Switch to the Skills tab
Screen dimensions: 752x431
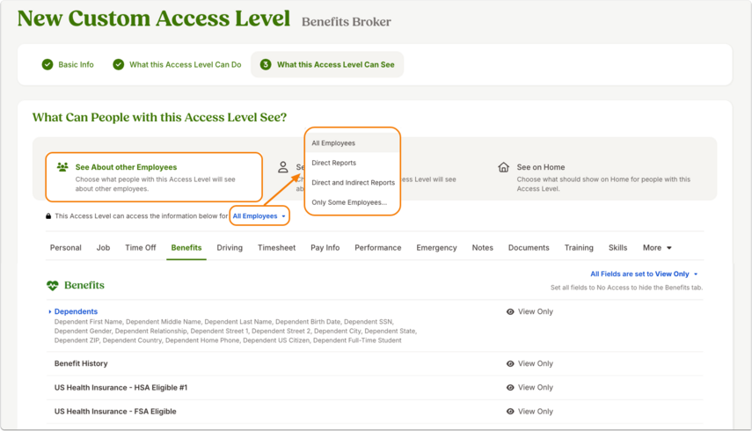click(x=617, y=248)
